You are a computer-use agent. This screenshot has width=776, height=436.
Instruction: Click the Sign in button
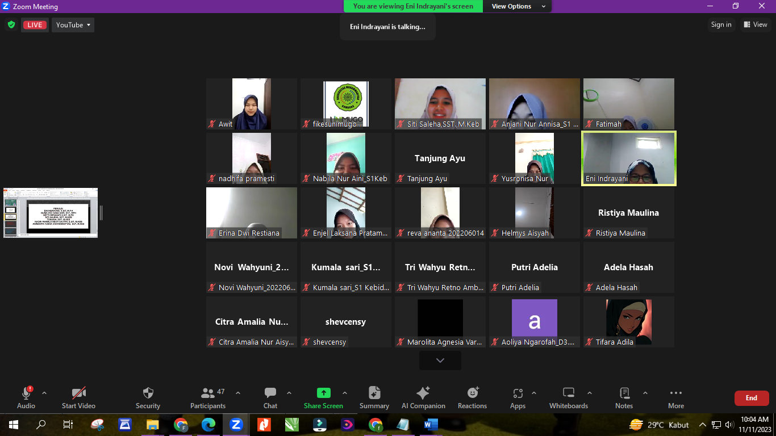click(721, 24)
